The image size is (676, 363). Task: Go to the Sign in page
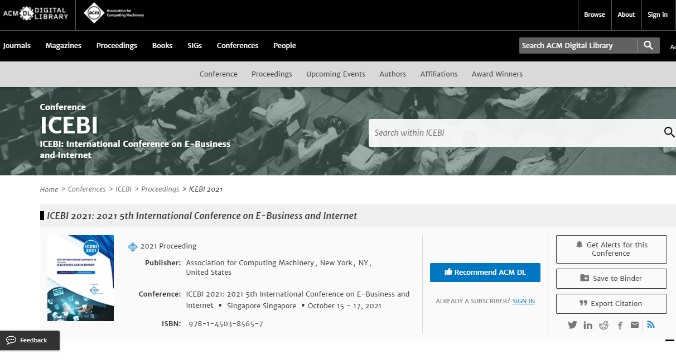[x=658, y=15]
